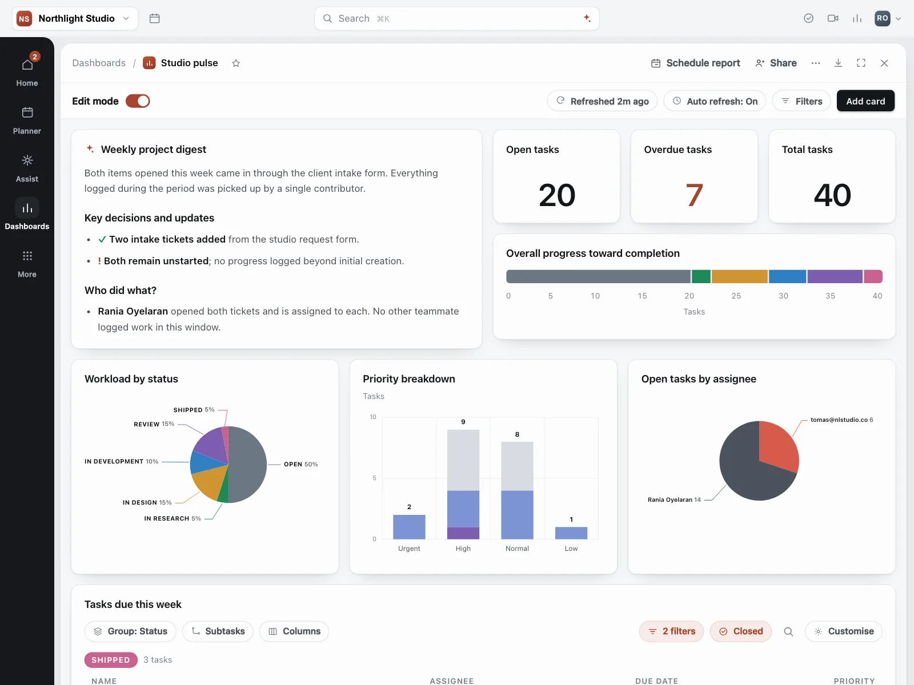Click the Weekly project digest title
The image size is (914, 685).
click(x=154, y=150)
